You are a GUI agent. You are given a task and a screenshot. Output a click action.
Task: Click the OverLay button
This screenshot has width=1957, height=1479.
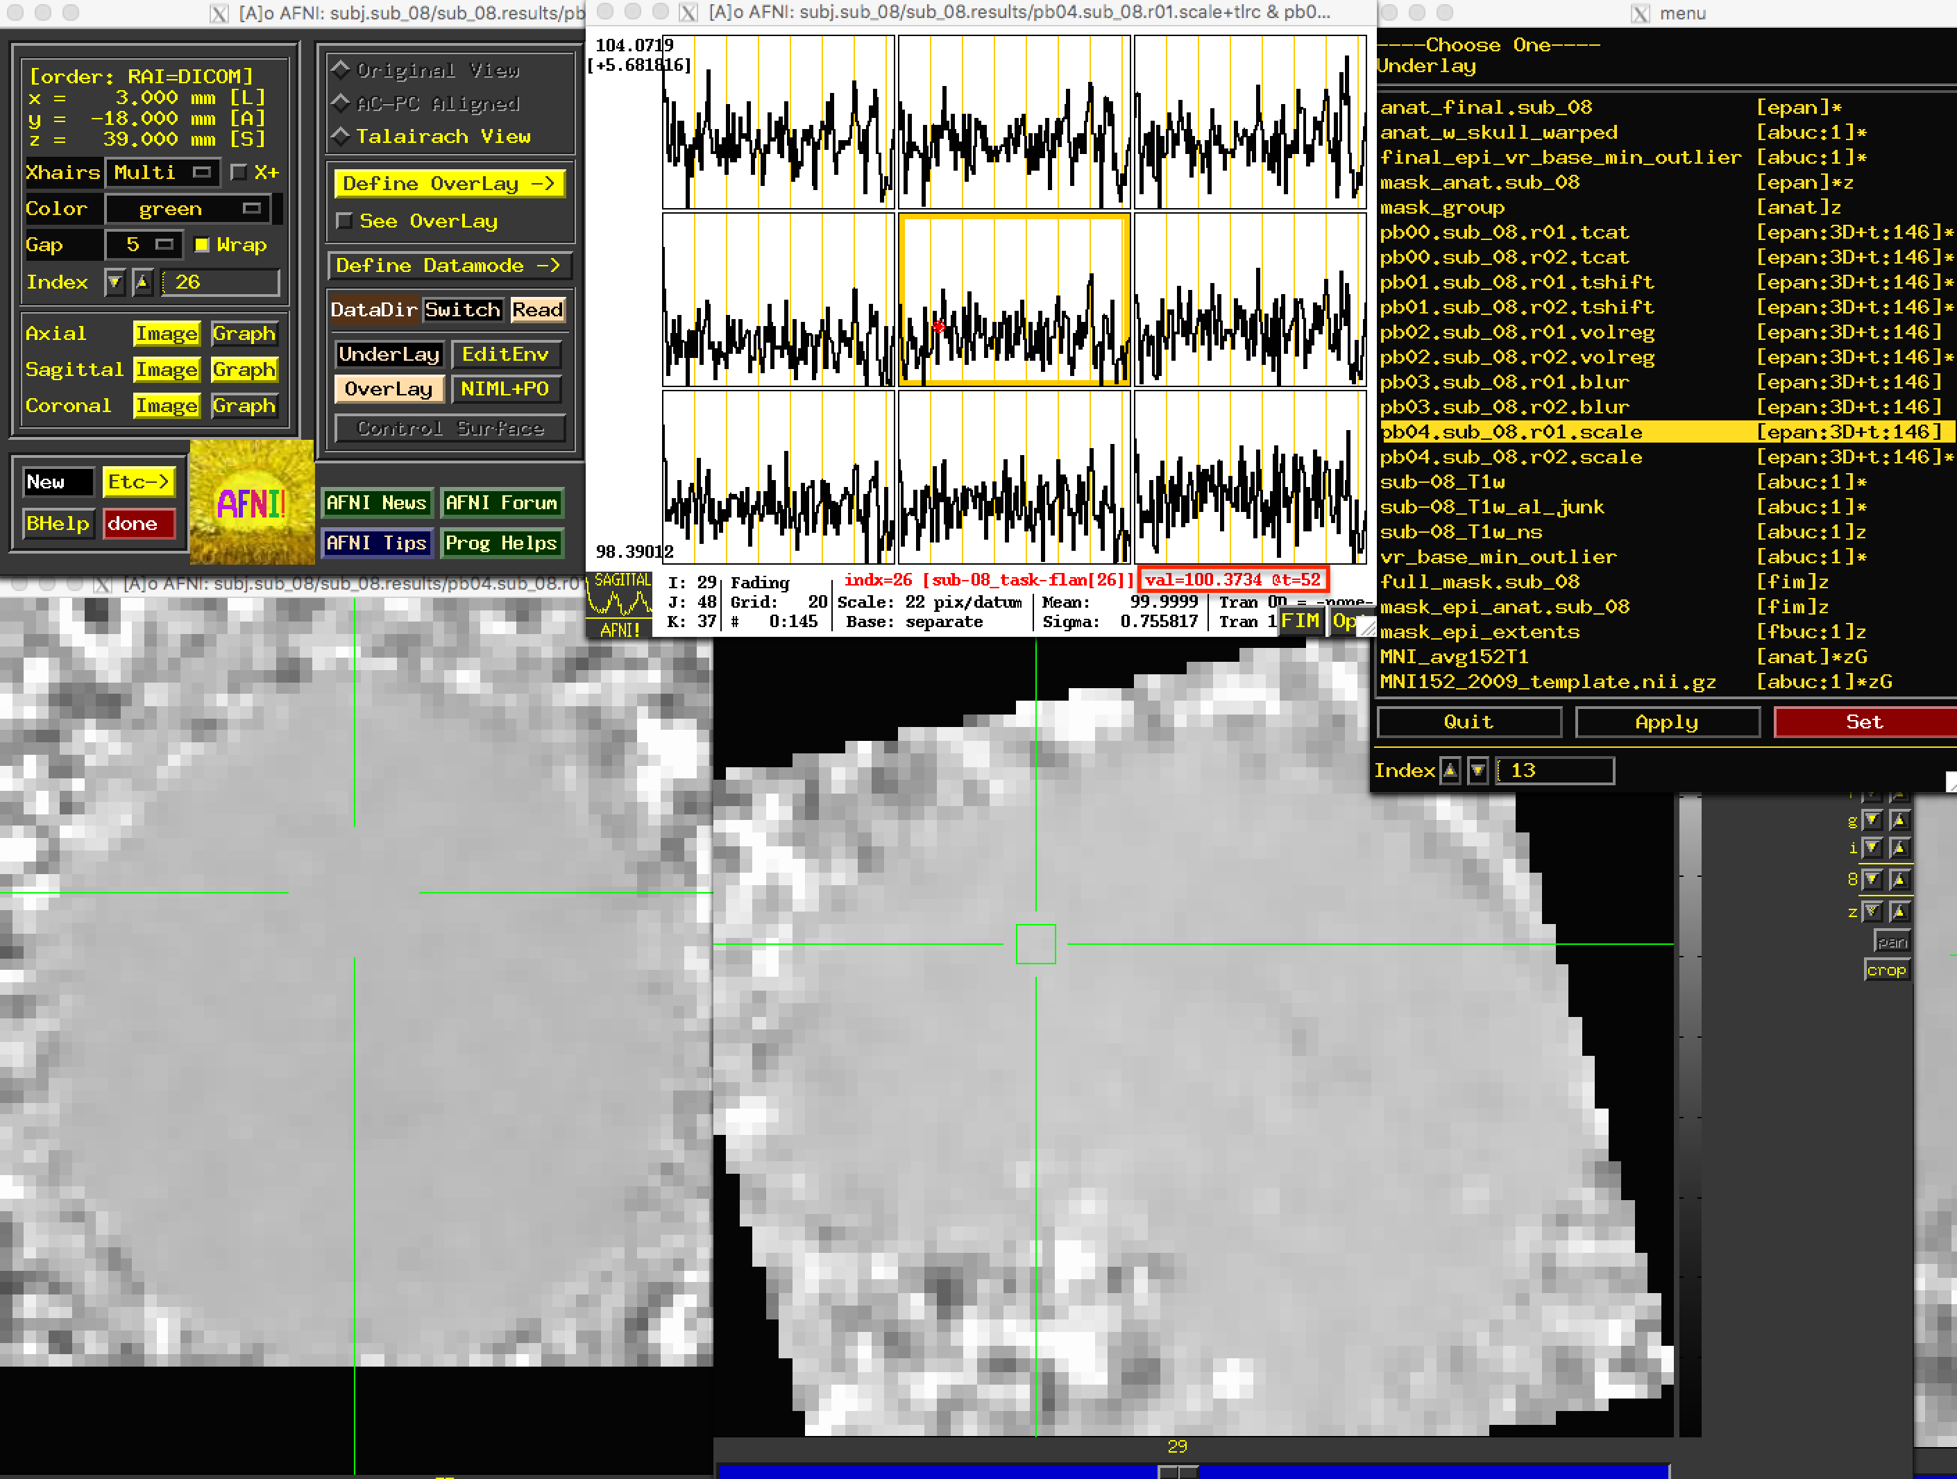pos(389,389)
